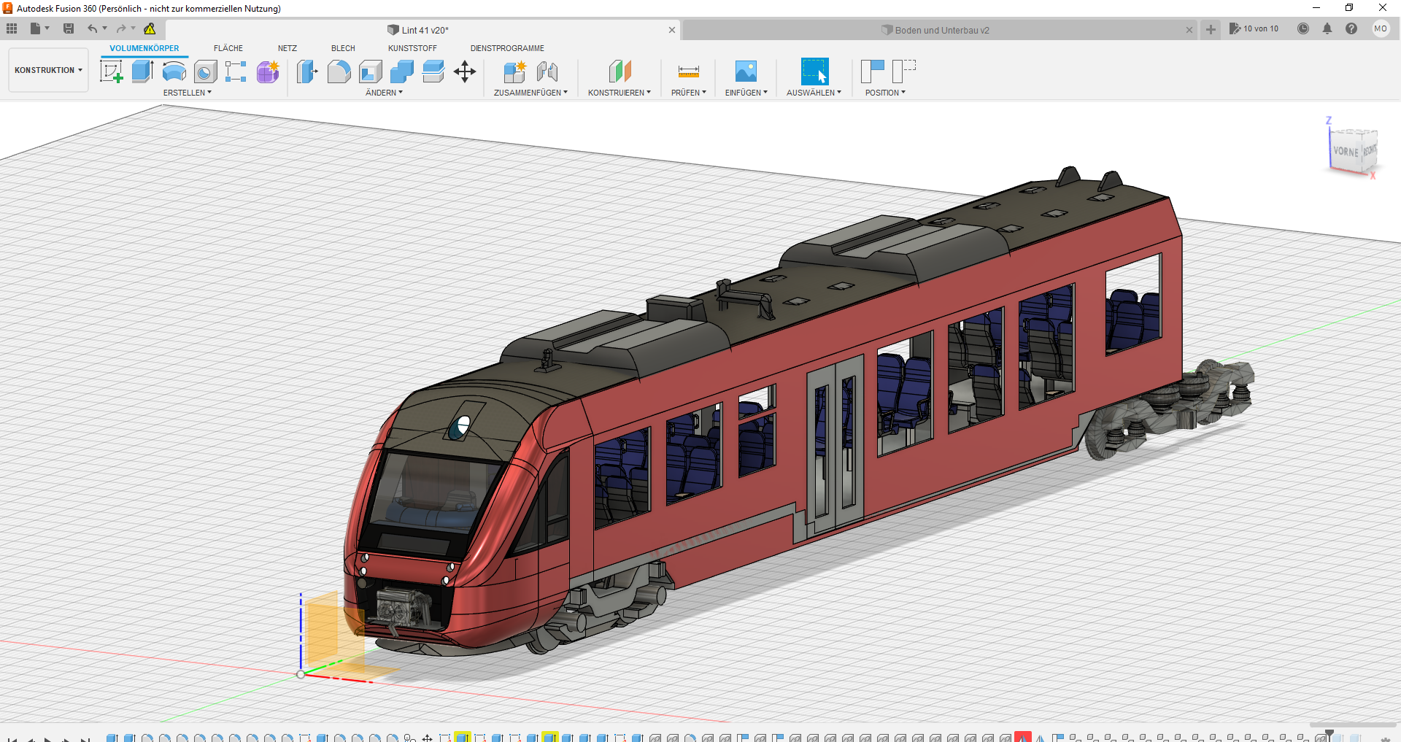Select the Offset Face tool
This screenshot has height=742, width=1401.
point(433,72)
